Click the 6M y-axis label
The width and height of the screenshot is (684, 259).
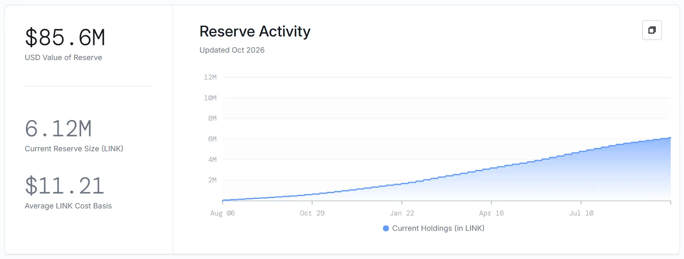click(212, 139)
